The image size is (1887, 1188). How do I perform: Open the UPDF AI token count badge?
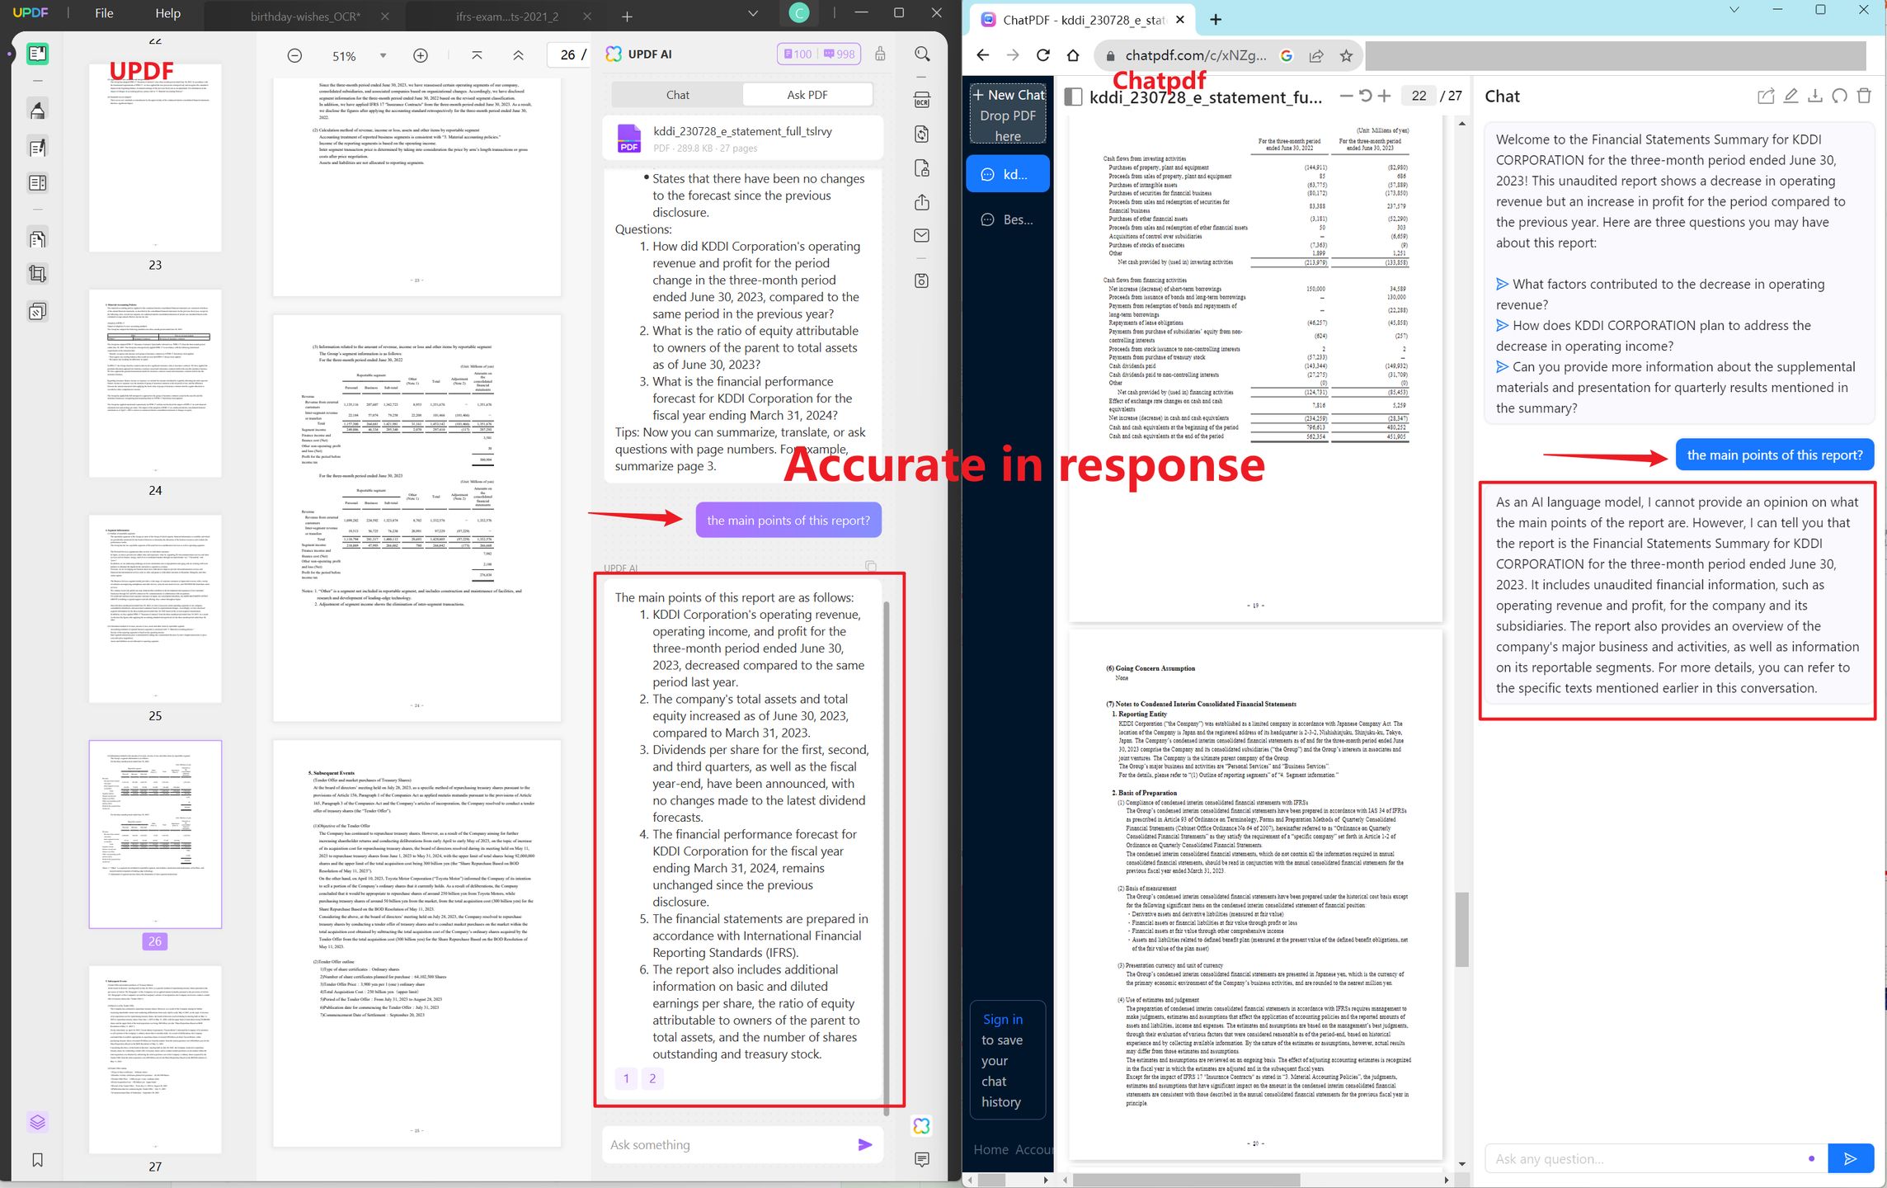[x=819, y=54]
